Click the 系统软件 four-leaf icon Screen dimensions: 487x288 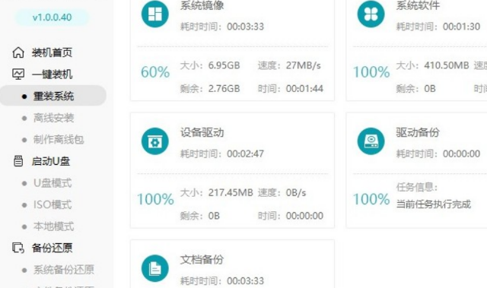(371, 14)
